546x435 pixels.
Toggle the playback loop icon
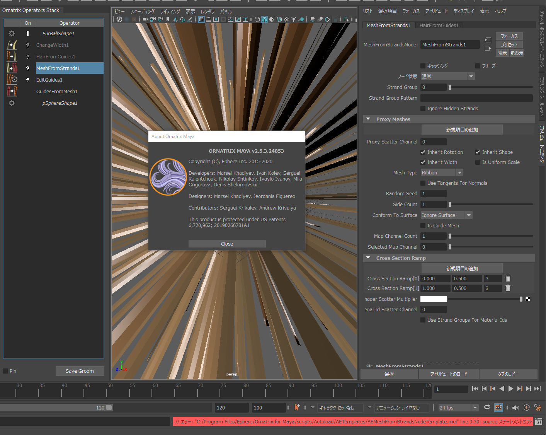[x=487, y=407]
